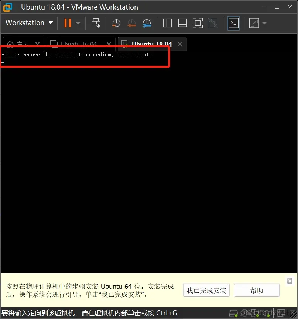Enter full screen mode
The height and width of the screenshot is (319, 298).
[x=198, y=23]
